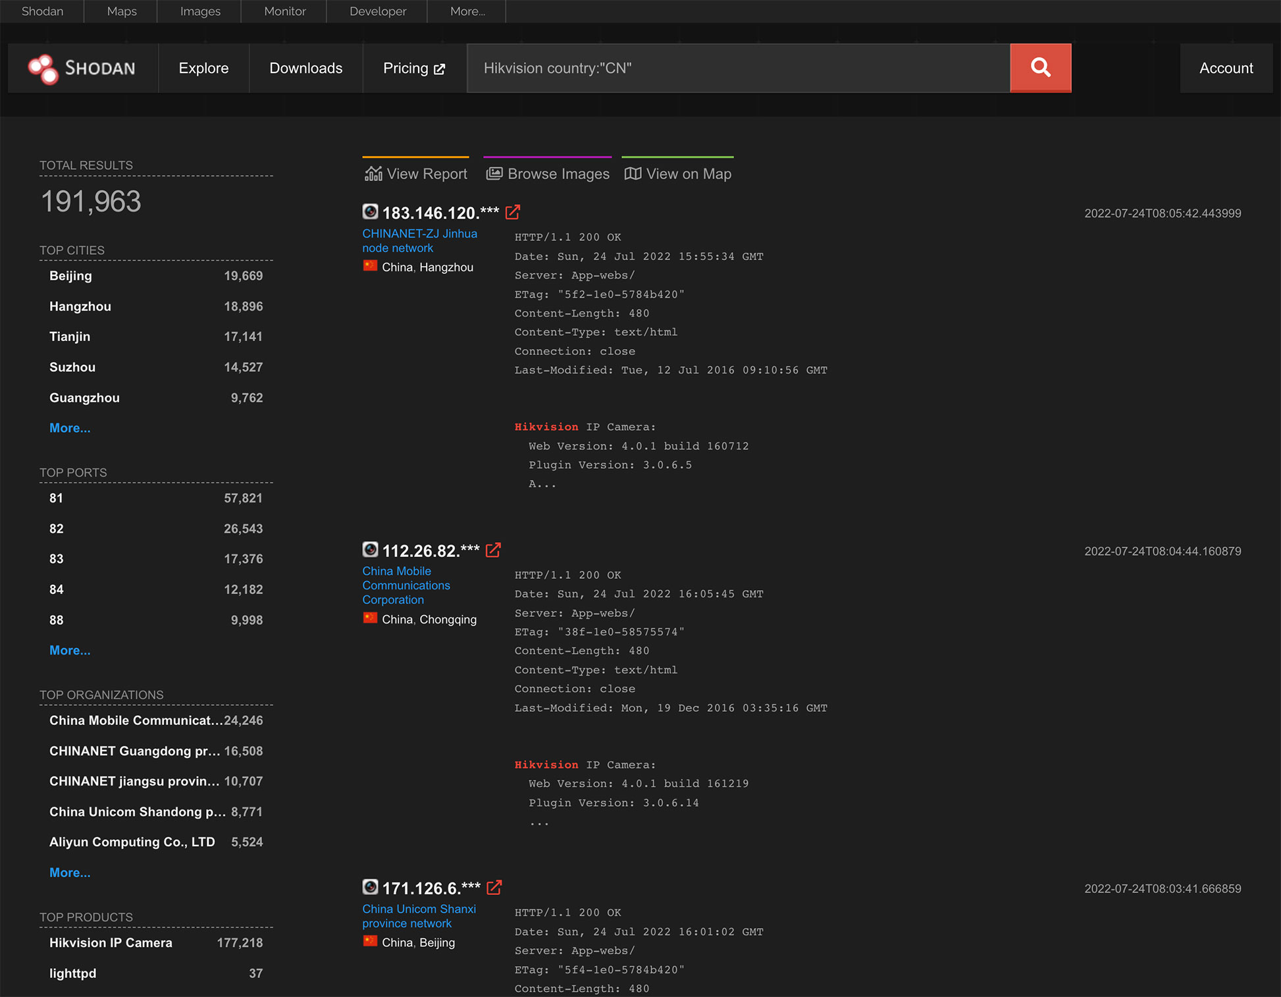Open external link icon beside 171.126.6.***
Screen dimensions: 1281x997
pos(494,888)
